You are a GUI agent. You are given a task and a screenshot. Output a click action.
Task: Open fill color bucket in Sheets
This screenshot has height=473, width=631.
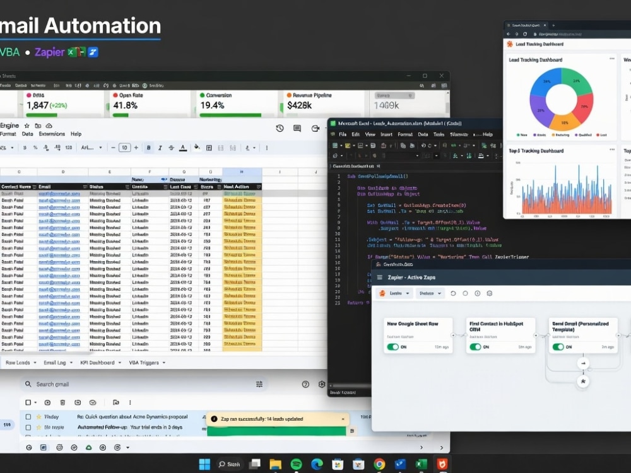pos(197,148)
